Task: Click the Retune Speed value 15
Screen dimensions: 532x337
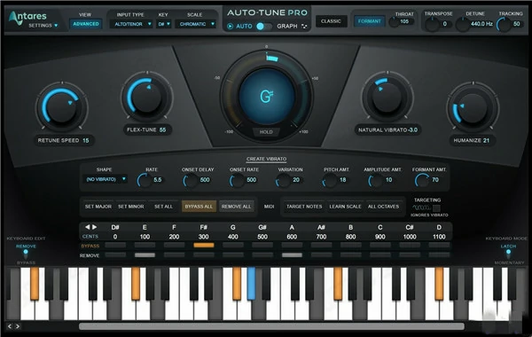Action: 86,140
